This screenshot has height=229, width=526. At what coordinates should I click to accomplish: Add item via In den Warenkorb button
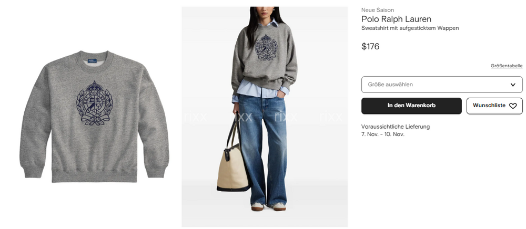(x=411, y=106)
